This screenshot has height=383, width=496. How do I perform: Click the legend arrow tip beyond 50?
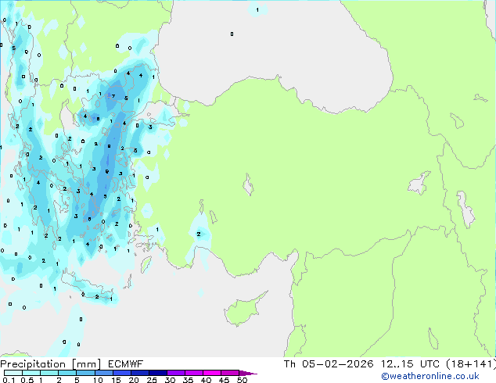[x=248, y=373]
